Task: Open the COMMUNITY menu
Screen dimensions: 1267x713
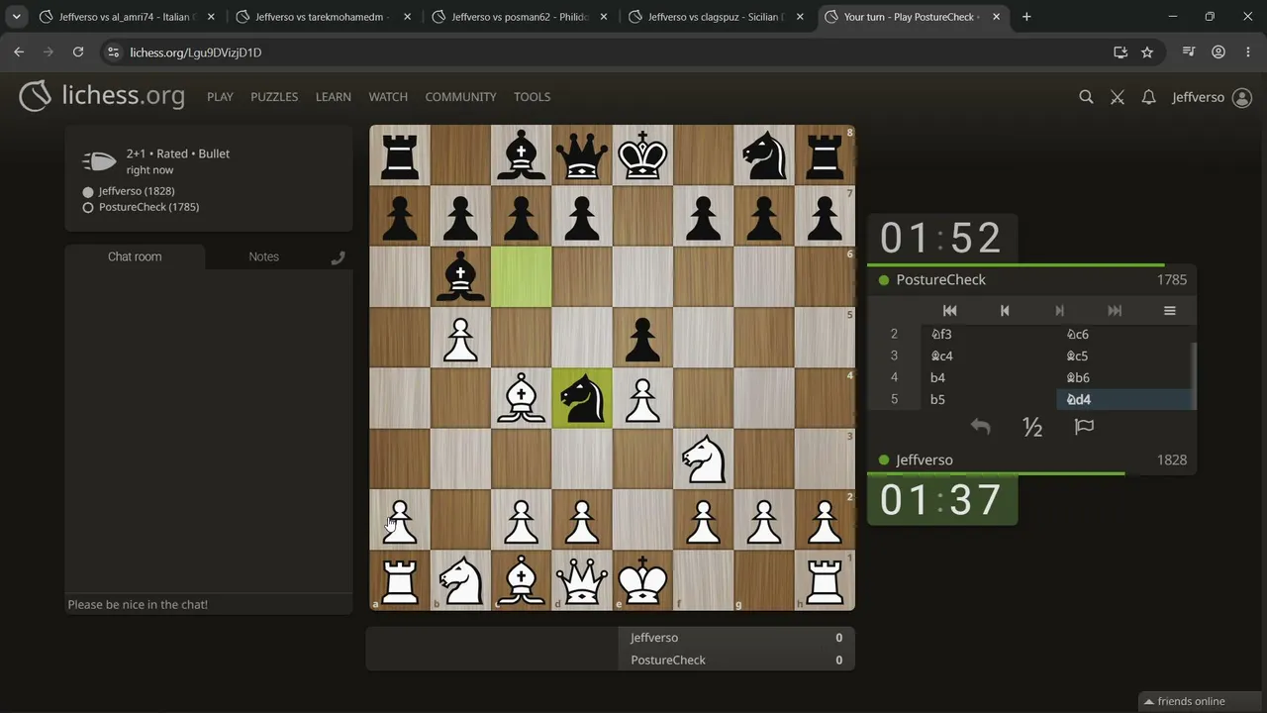Action: (x=460, y=97)
